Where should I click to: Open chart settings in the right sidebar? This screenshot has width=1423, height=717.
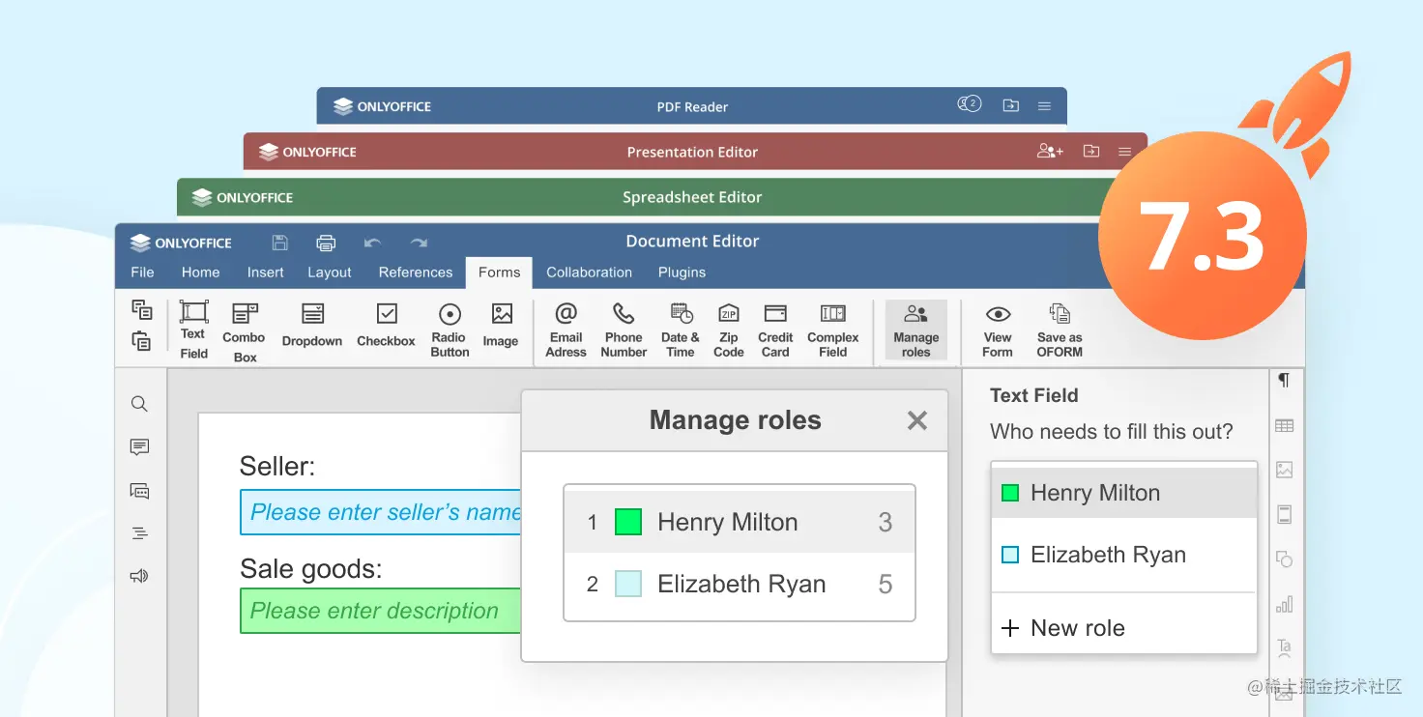pos(1284,603)
